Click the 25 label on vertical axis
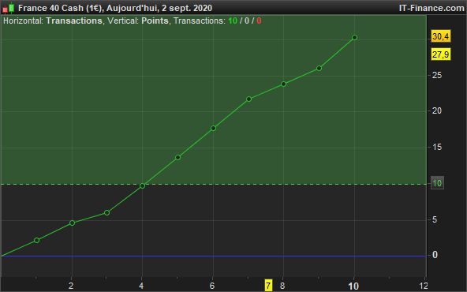This screenshot has height=292, width=467. coord(437,75)
